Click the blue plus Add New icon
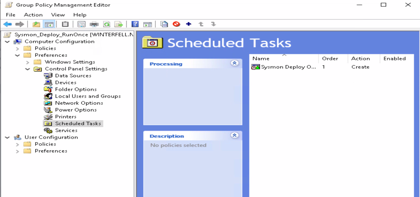 coord(189,24)
